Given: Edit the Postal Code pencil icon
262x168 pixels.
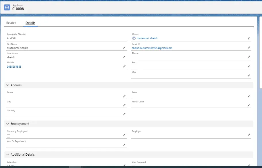Looking at the screenshot, I should pyautogui.click(x=249, y=105).
